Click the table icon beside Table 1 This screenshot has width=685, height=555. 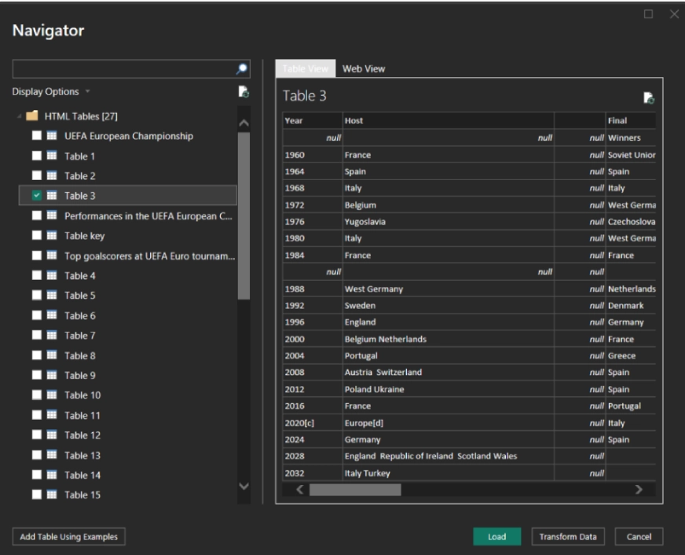tap(52, 155)
